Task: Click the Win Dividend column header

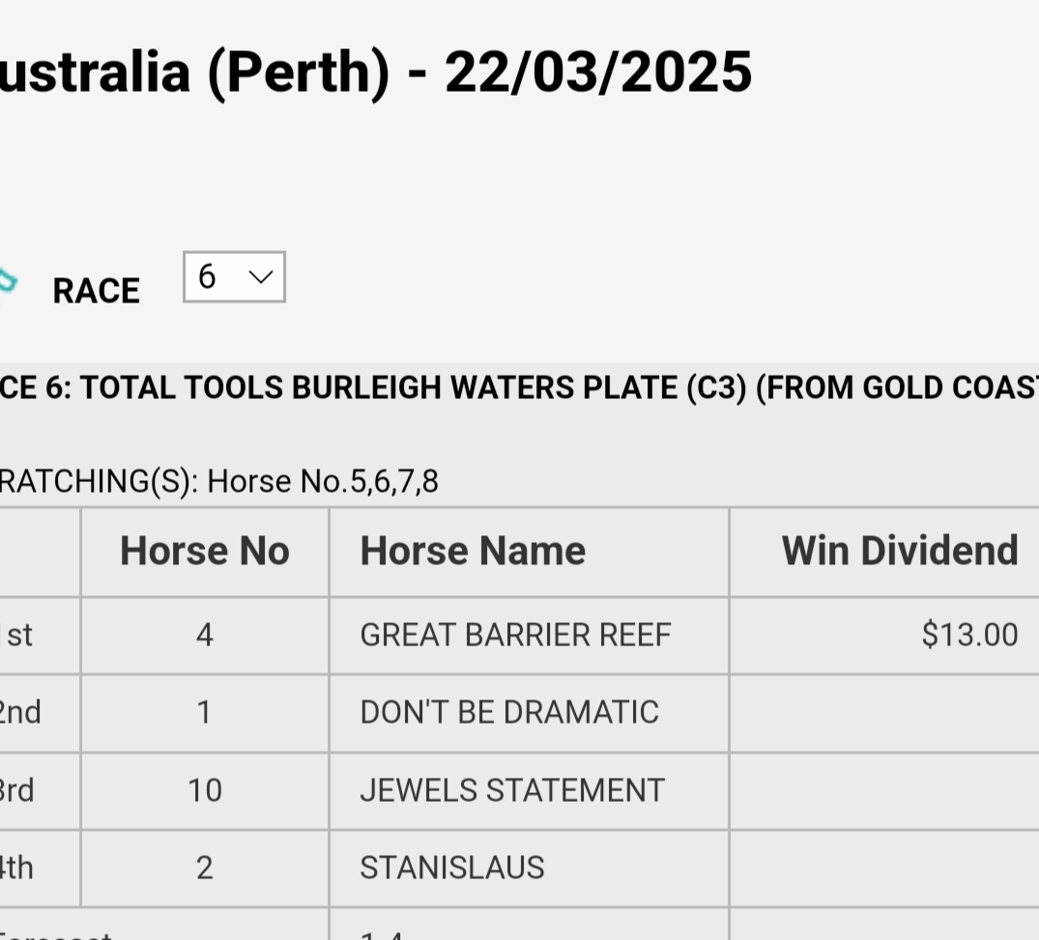Action: click(900, 552)
